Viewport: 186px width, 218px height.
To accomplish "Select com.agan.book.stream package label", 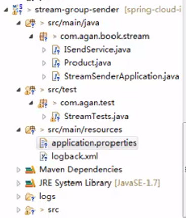I will point(105,37).
